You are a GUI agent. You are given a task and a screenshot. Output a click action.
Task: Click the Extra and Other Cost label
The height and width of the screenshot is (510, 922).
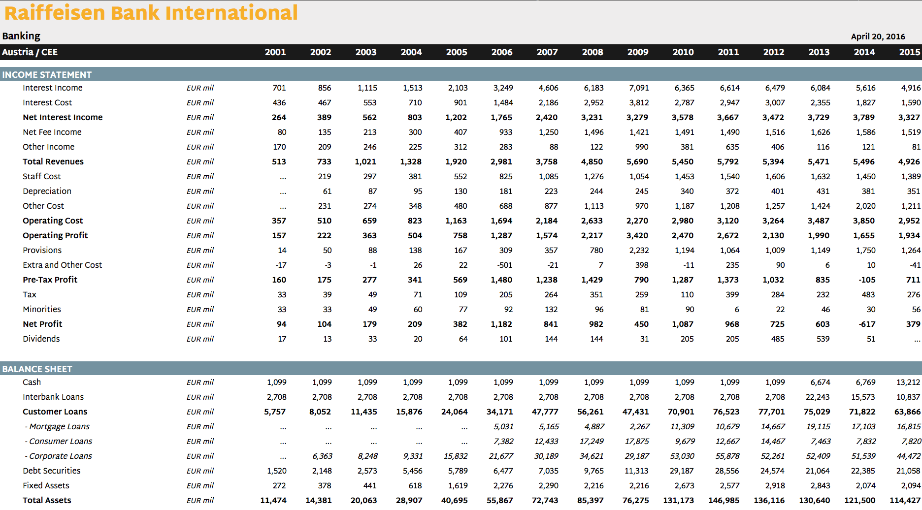click(63, 265)
